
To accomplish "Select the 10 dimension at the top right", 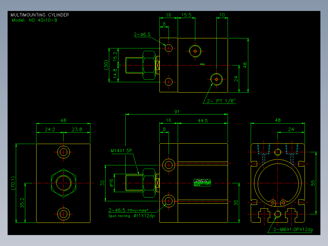I will point(222,15).
